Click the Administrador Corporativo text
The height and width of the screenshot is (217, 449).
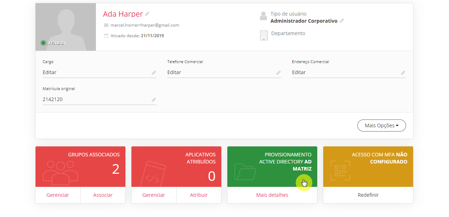coord(304,21)
